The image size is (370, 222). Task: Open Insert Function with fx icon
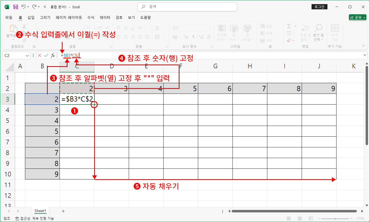tap(53, 55)
